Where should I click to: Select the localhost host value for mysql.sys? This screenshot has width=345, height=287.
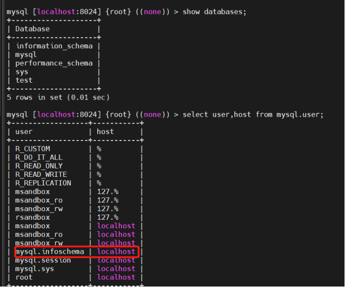[116, 269]
